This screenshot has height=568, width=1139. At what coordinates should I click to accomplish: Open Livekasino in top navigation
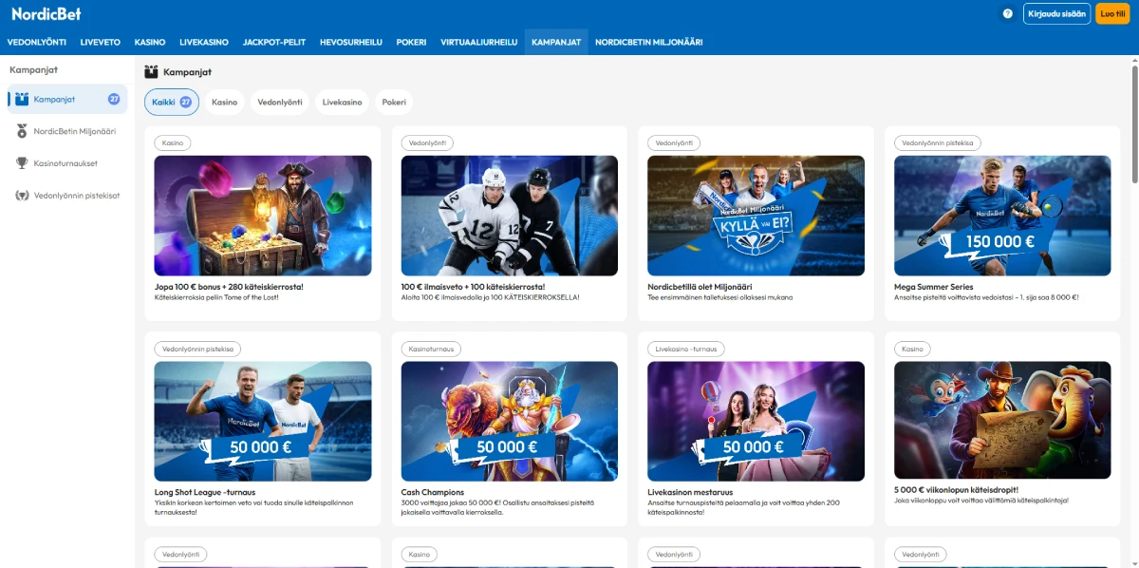204,42
